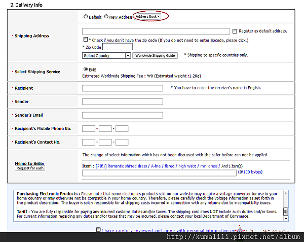
Task: Click the Purchasing Electronic Products heading
Action: click(48, 194)
